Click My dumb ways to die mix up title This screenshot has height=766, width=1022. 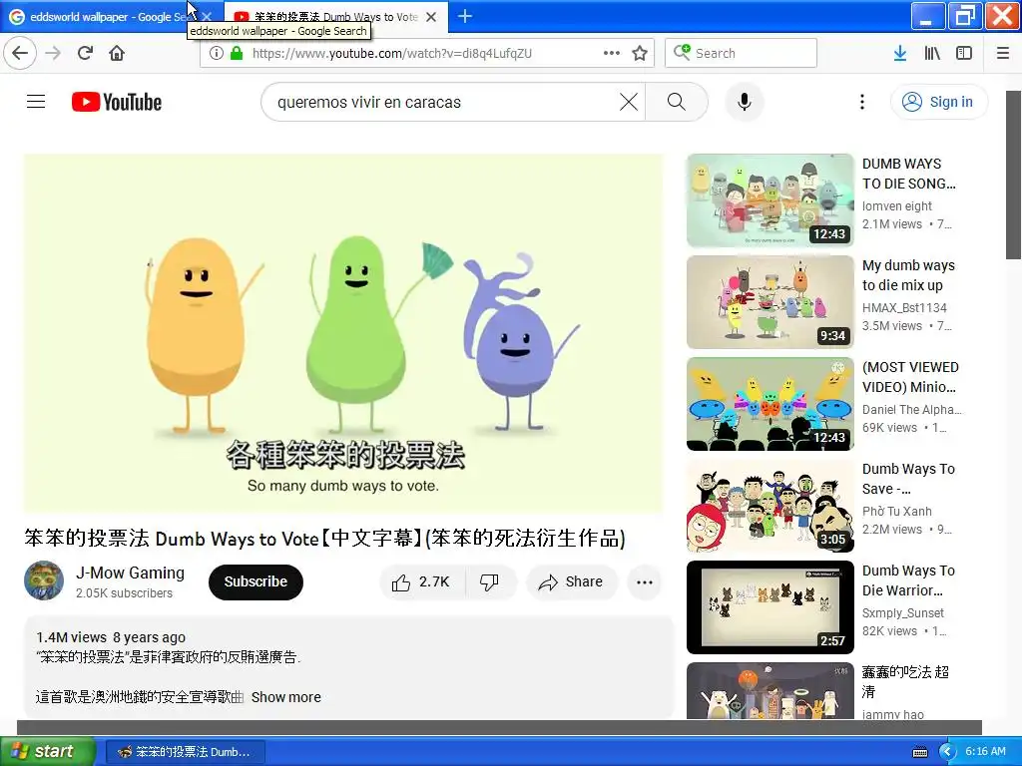[x=908, y=275]
